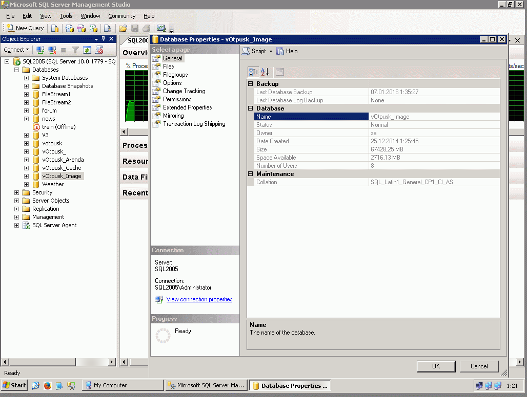Select the Mirroring page
The image size is (527, 397).
(x=173, y=116)
